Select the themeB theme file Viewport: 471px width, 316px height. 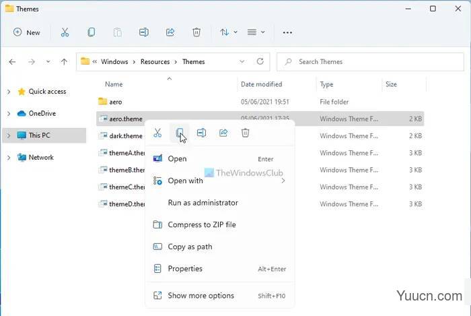122,170
